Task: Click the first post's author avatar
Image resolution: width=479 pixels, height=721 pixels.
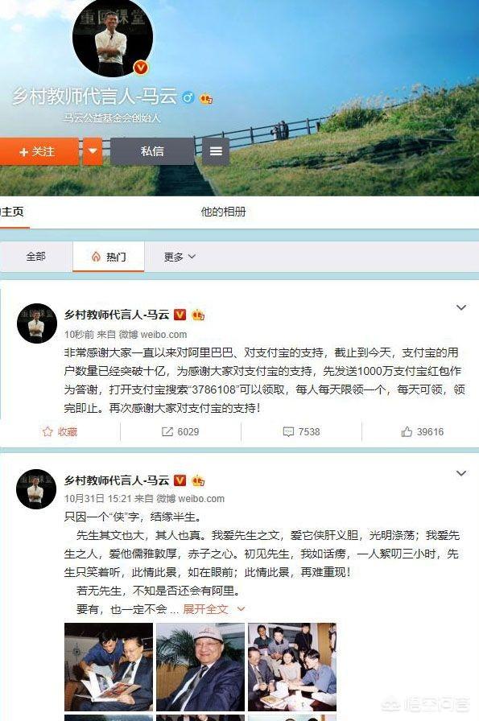Action: pyautogui.click(x=37, y=323)
